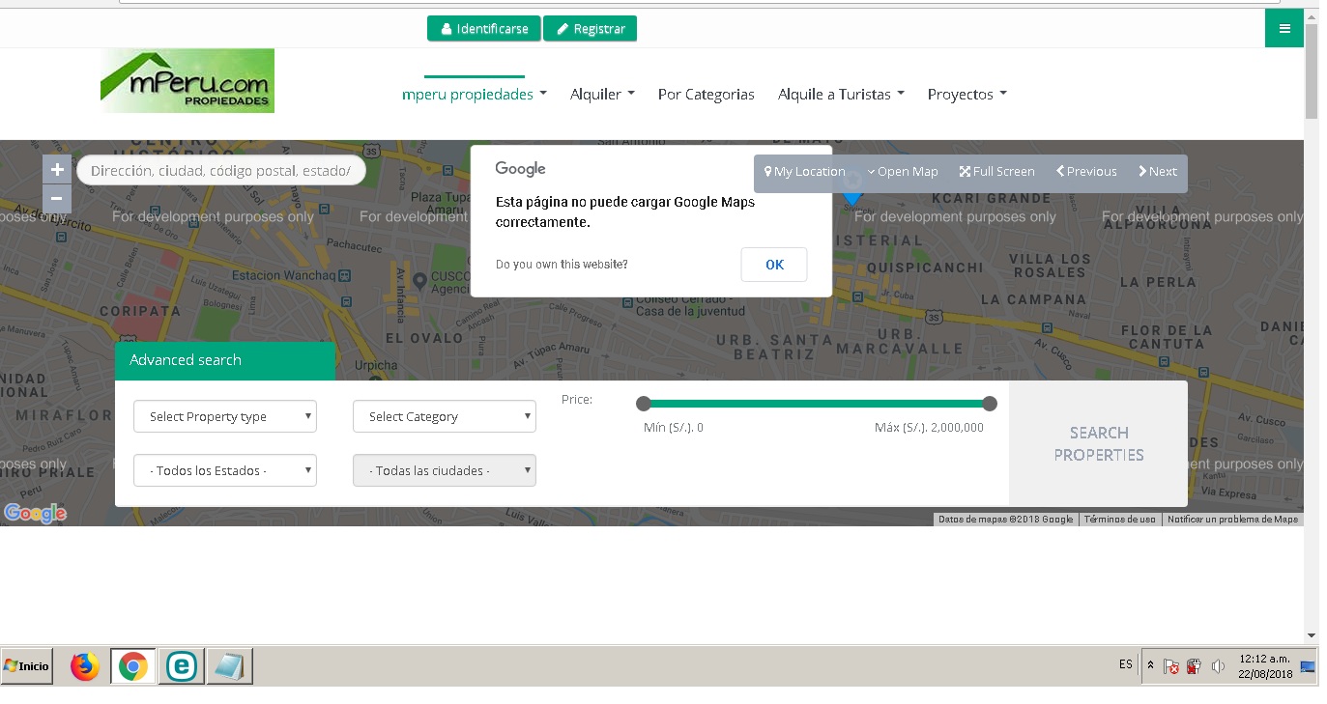1327x704 pixels.
Task: Open the Proyectos menu
Action: (x=966, y=95)
